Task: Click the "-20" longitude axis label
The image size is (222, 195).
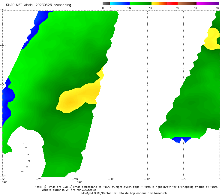Action: pyautogui.click(x=75, y=179)
